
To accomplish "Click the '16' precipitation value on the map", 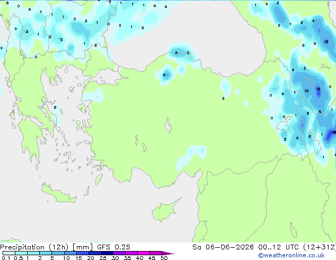I will (326, 41).
